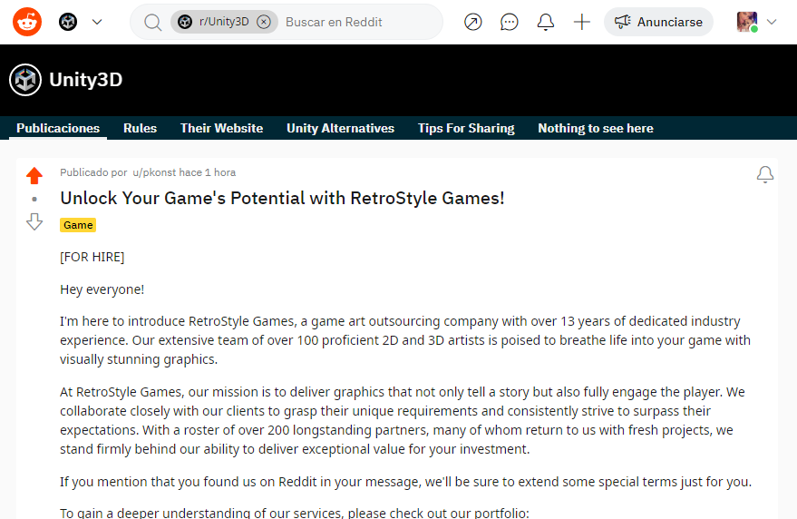797x519 pixels.
Task: Select the Publicaciones tab
Action: coord(58,128)
